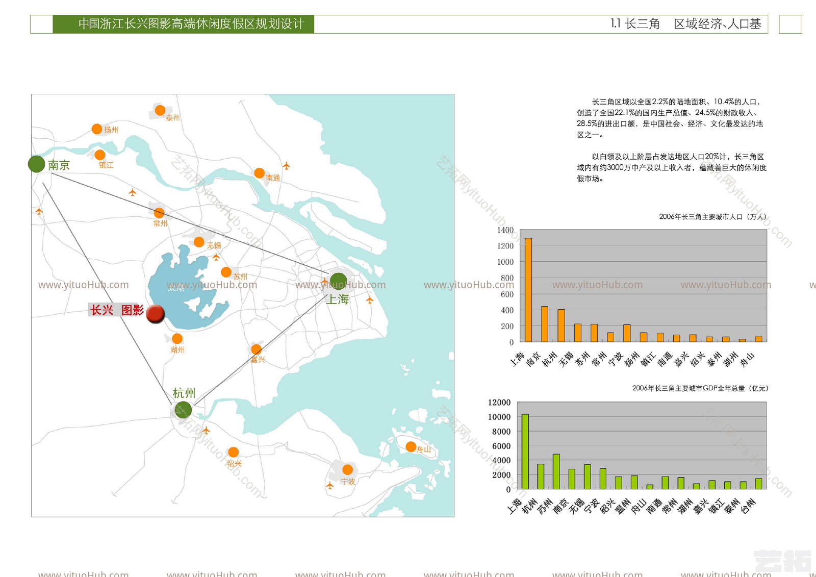The height and width of the screenshot is (577, 816).
Task: Click the orange 苏州 city dot on map
Action: pyautogui.click(x=226, y=272)
